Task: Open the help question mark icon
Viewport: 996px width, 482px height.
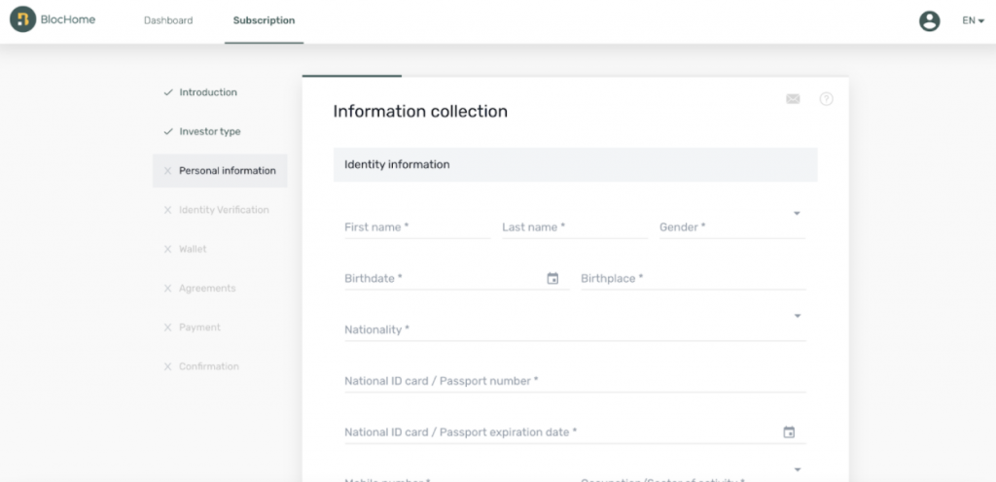Action: pyautogui.click(x=826, y=99)
